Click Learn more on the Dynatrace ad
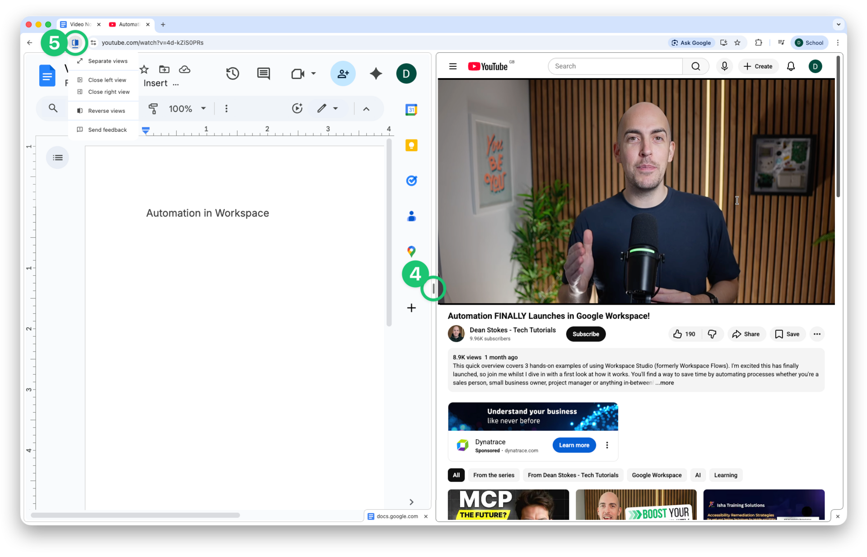 (x=574, y=445)
